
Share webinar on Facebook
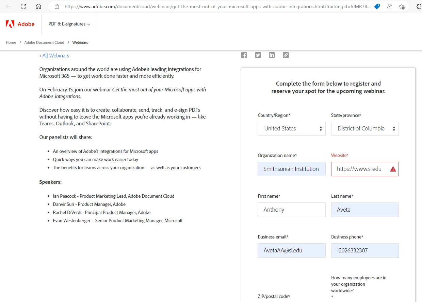coord(244,55)
